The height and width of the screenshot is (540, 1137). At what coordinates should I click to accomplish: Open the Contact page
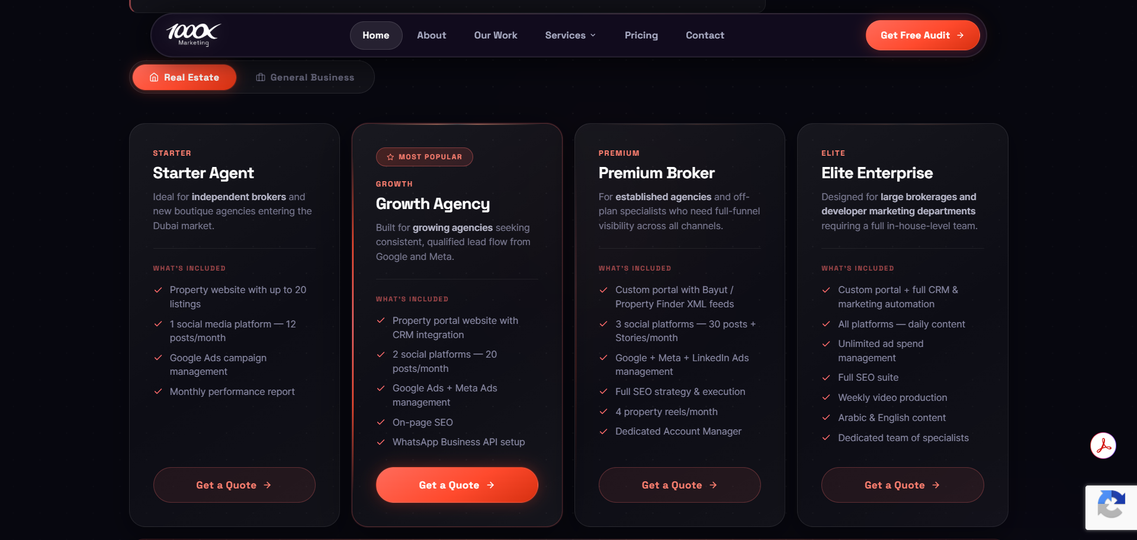705,36
